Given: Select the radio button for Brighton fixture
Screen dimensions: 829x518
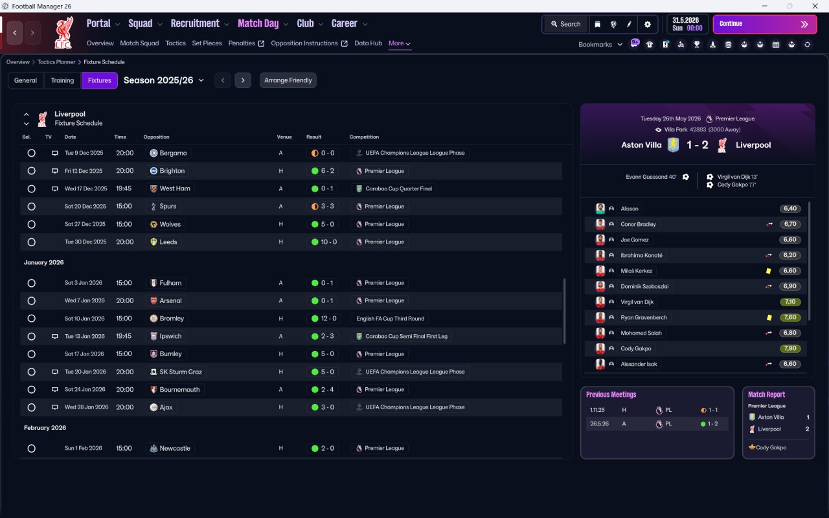Looking at the screenshot, I should (31, 171).
